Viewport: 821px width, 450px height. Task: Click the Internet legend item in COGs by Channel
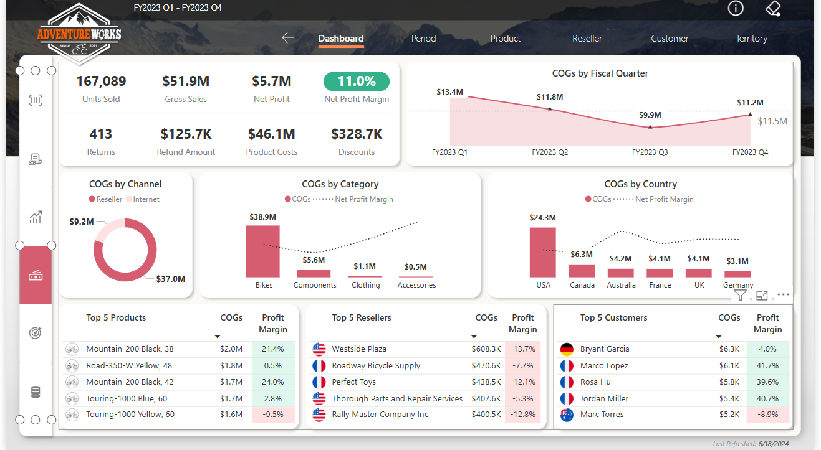tap(143, 199)
